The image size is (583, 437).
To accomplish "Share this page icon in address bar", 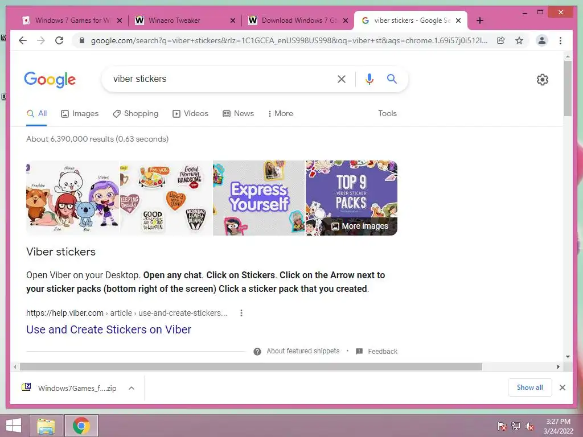I will pyautogui.click(x=501, y=40).
